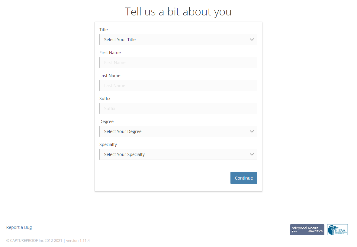357x247 pixels.
Task: Click the chevron arrow on Degree field
Action: click(x=252, y=132)
